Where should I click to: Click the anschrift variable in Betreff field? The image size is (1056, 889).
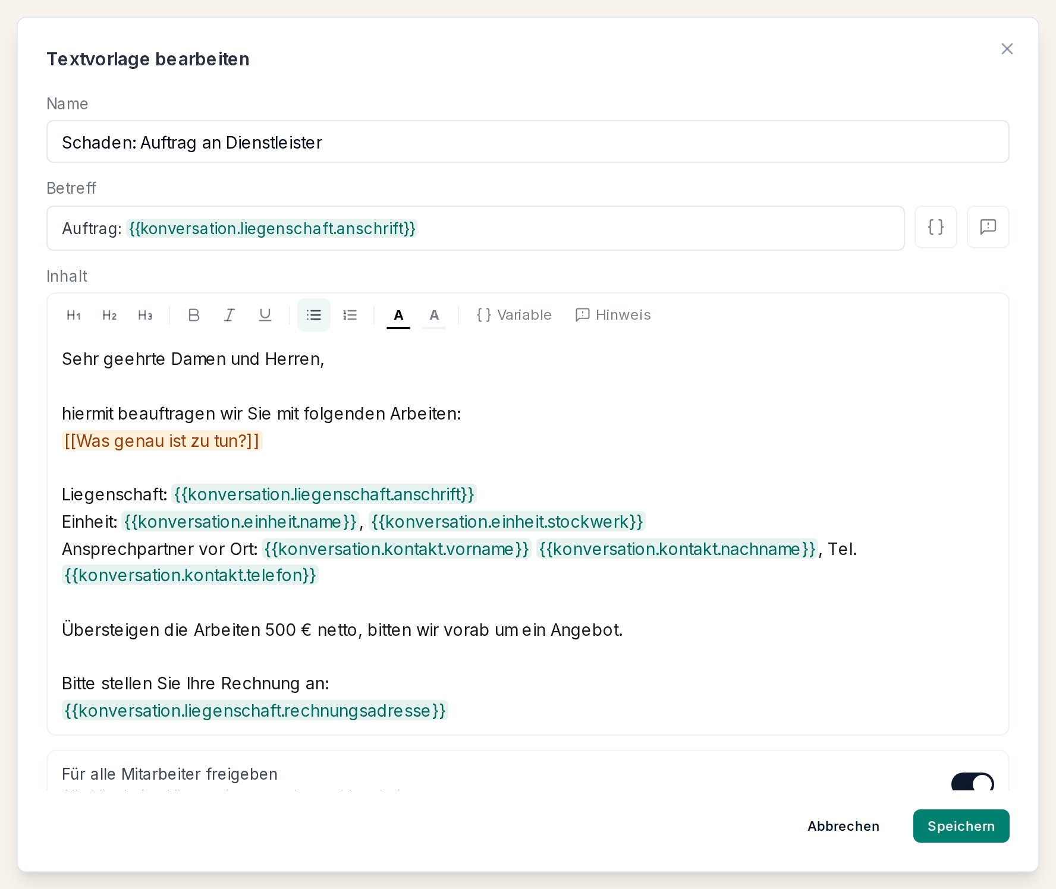tap(272, 228)
